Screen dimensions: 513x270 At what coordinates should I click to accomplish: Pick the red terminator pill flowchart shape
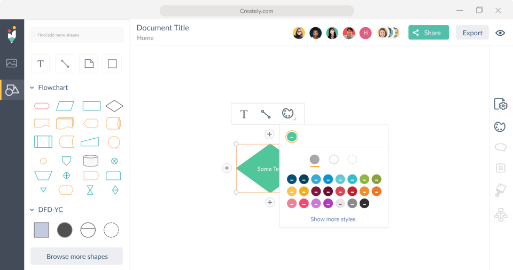(42, 106)
